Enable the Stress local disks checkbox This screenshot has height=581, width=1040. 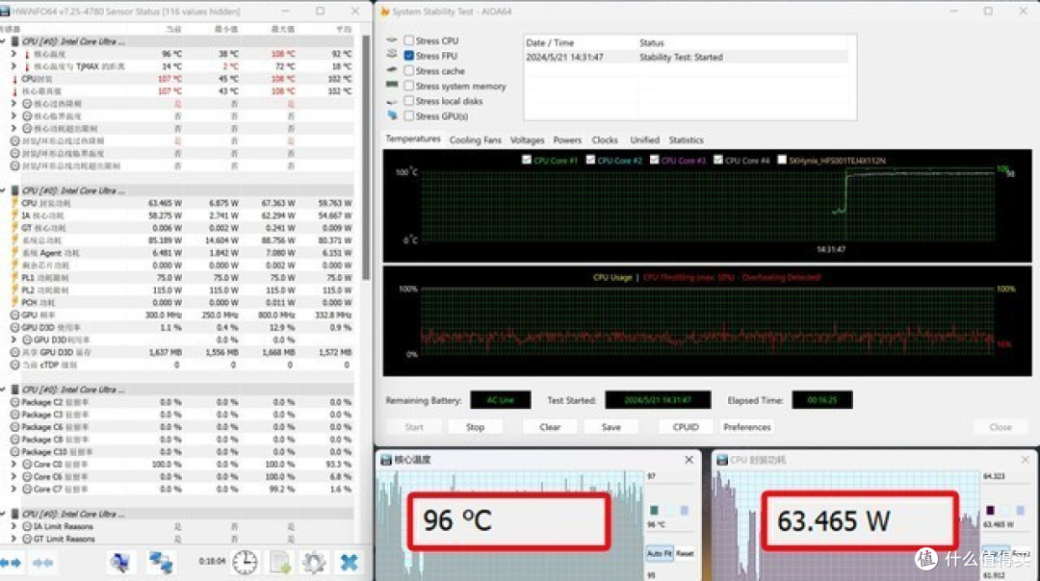coord(409,101)
